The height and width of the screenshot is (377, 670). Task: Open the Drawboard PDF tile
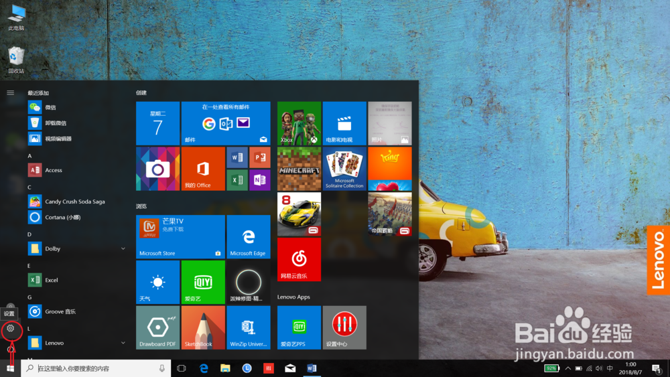(157, 327)
